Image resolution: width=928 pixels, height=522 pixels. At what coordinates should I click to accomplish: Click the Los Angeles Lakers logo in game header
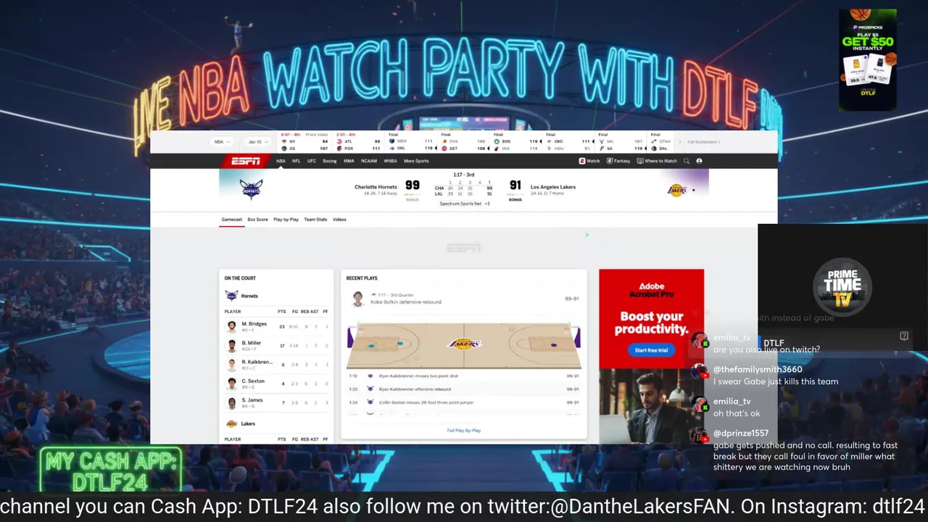pyautogui.click(x=677, y=190)
